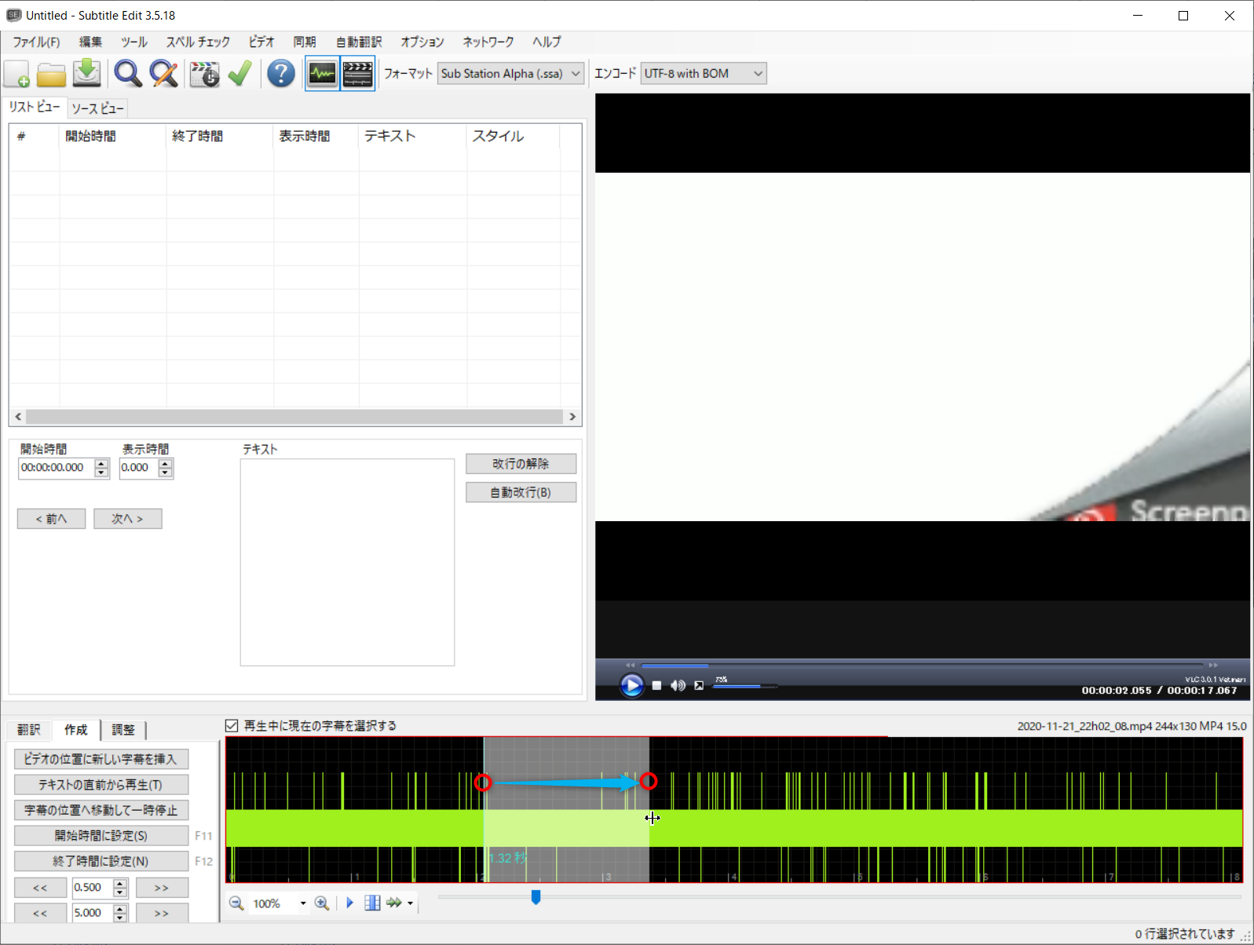Open the waveform zoom 100% dropdown
The width and height of the screenshot is (1254, 945).
(303, 903)
